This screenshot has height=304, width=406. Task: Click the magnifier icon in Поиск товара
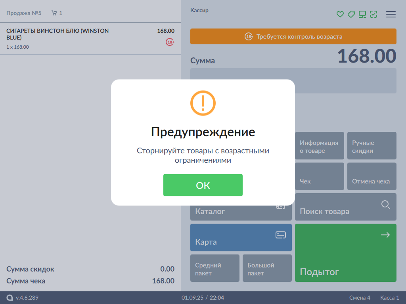[385, 205]
